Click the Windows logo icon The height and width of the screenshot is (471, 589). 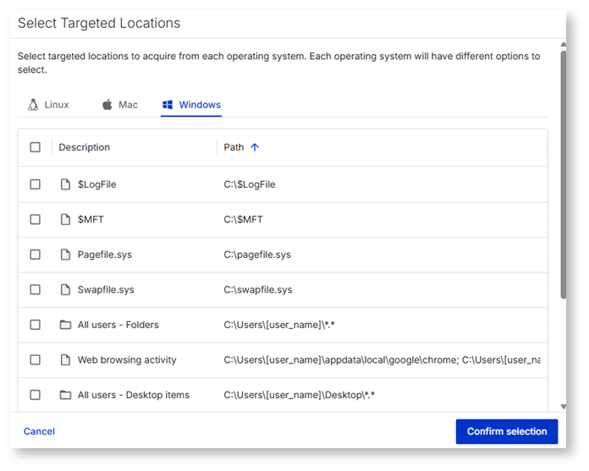[x=168, y=105]
